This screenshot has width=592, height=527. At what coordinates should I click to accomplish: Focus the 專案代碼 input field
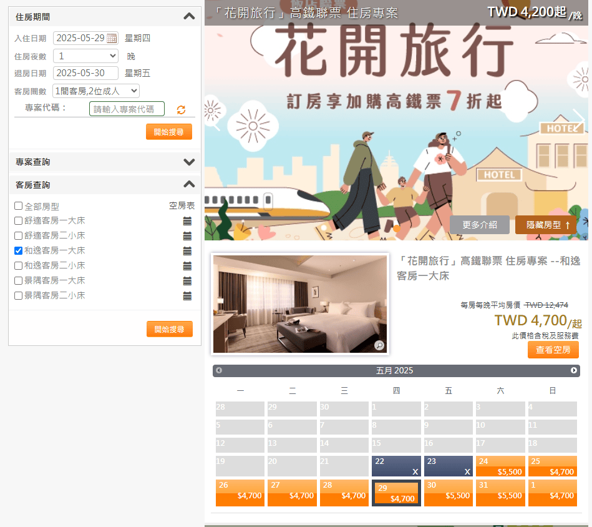[127, 109]
